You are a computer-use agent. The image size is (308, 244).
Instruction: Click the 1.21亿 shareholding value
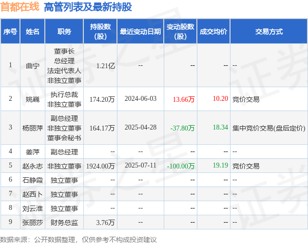(x=106, y=66)
